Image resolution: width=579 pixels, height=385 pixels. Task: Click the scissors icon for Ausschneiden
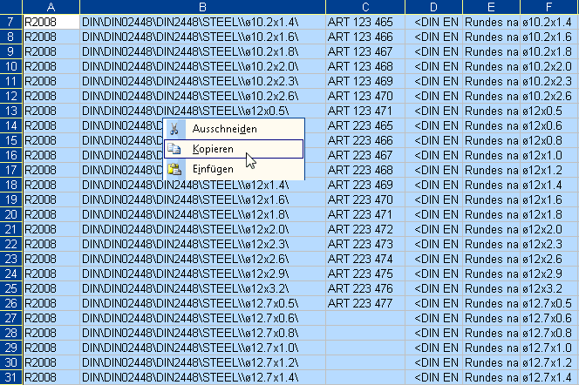(175, 129)
